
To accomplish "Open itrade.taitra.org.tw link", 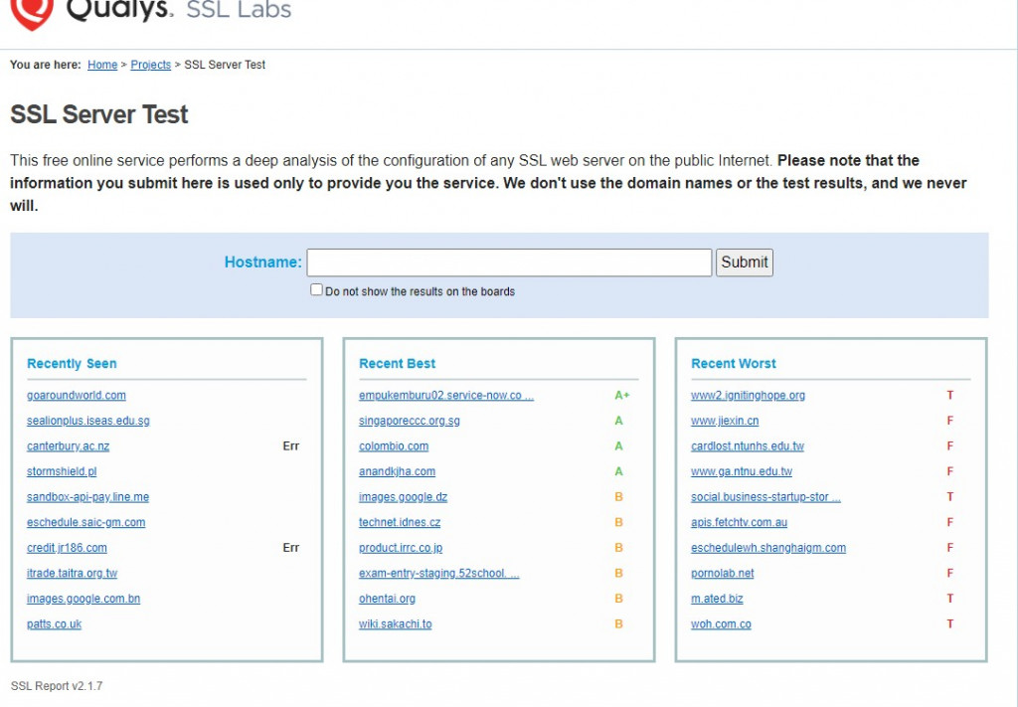I will click(x=72, y=573).
